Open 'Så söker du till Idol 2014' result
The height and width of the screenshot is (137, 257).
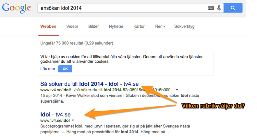(89, 84)
